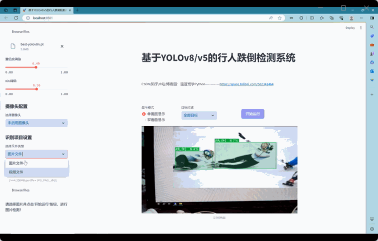The image size is (378, 241).
Task: Click the browser back arrow
Action: pyautogui.click(x=6, y=18)
